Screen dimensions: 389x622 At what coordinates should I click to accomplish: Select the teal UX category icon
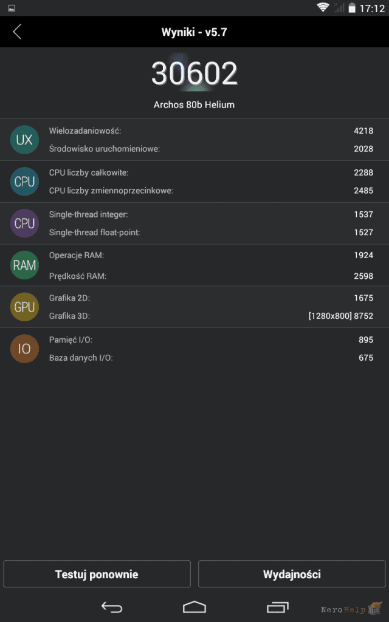coord(24,140)
